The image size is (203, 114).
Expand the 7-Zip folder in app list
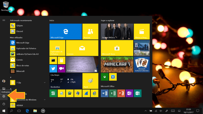(44, 82)
